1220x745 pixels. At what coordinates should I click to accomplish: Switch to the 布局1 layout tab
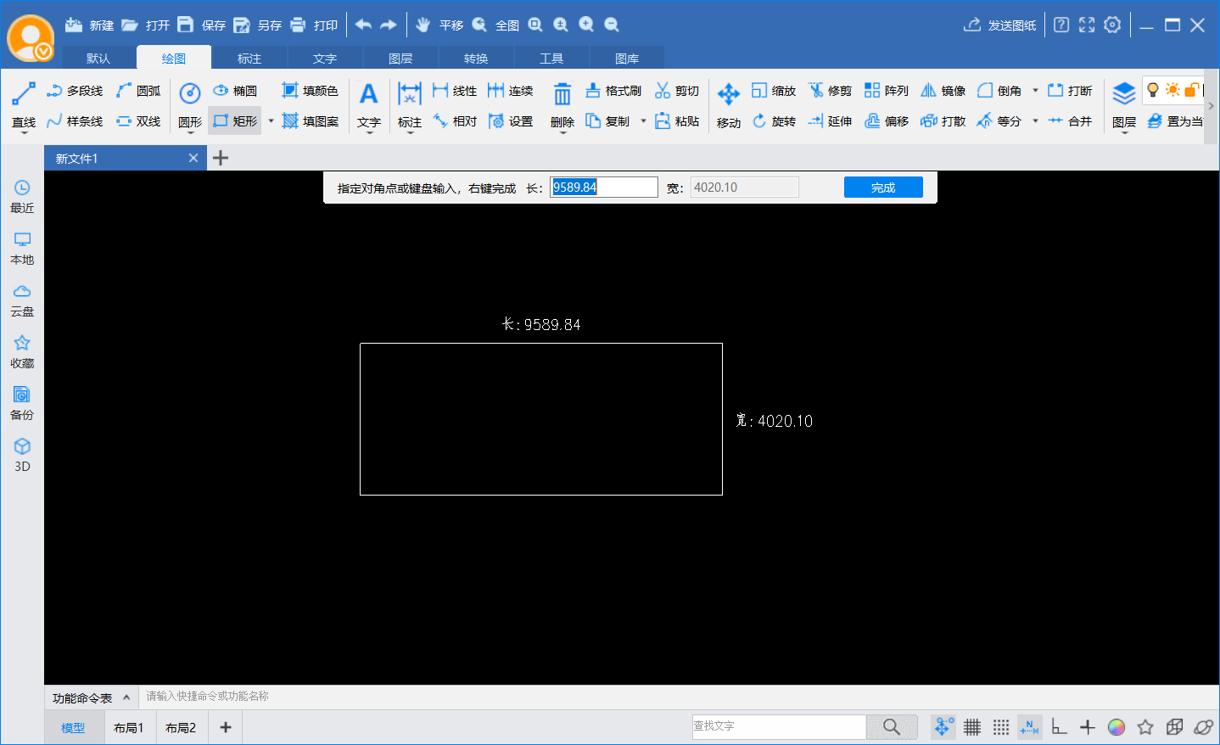pyautogui.click(x=129, y=728)
